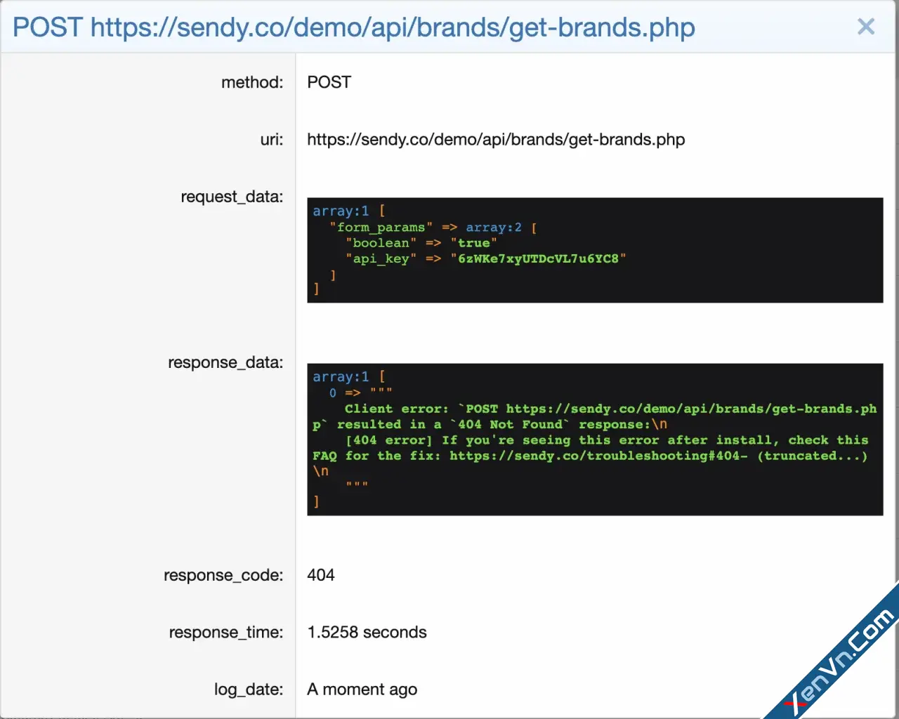The width and height of the screenshot is (899, 719).
Task: Click the uri label
Action: [x=272, y=139]
